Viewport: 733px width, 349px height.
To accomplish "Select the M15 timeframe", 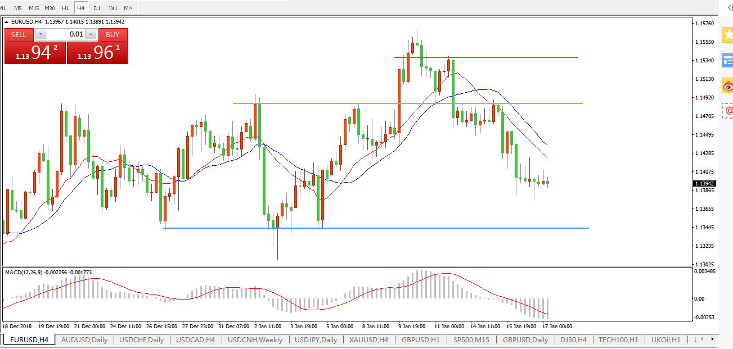I will (34, 8).
